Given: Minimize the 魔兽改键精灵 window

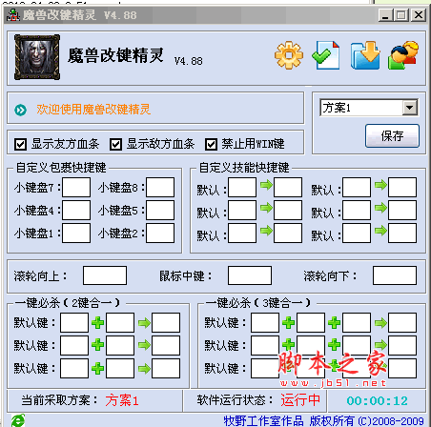Looking at the screenshot, I should (x=385, y=15).
